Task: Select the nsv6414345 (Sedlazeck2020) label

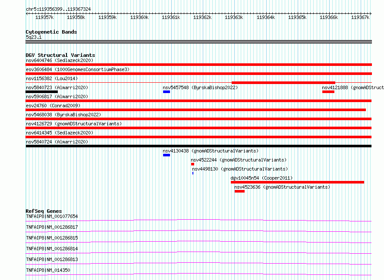Action: [60, 133]
